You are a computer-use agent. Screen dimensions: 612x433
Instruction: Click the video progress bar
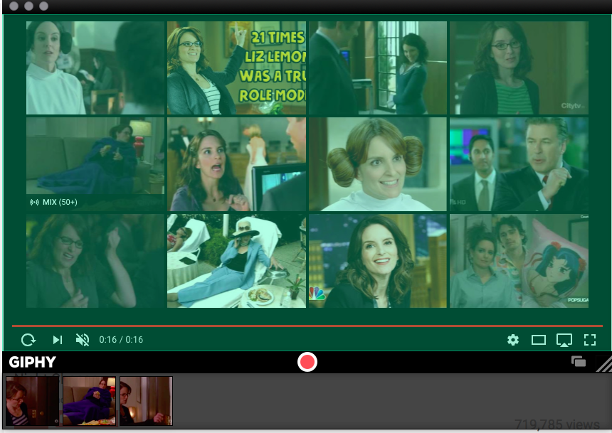(x=306, y=326)
